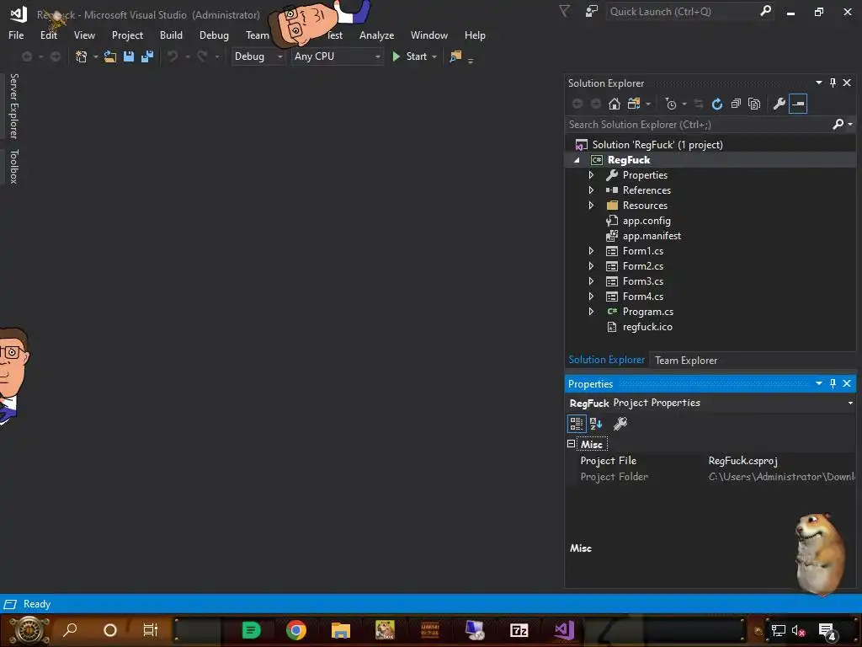Open the Start button dropdown arrow

434,56
